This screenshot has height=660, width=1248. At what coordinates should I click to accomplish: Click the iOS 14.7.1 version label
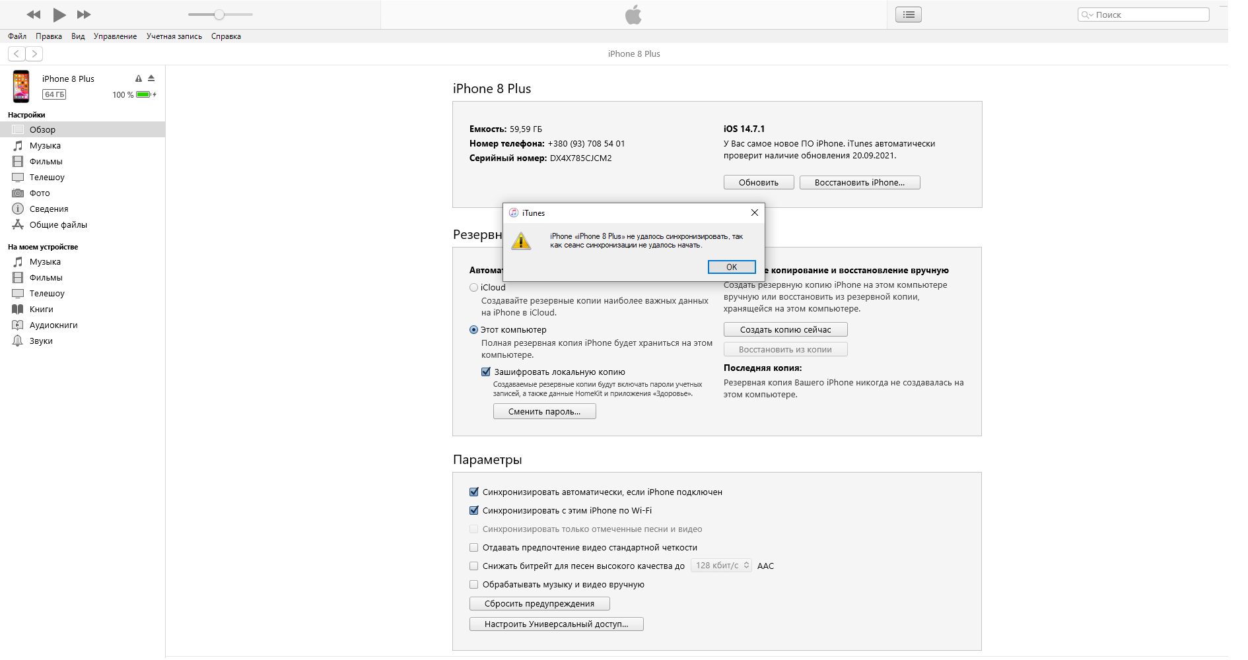(x=744, y=129)
